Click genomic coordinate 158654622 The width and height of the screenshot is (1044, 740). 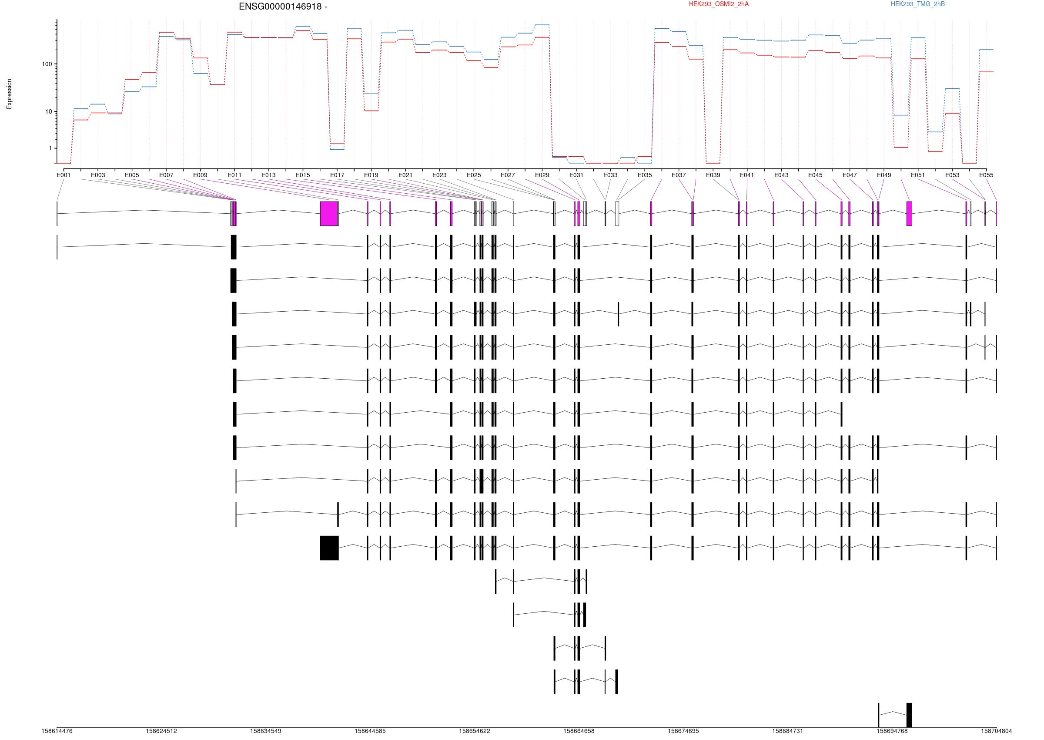click(x=475, y=731)
